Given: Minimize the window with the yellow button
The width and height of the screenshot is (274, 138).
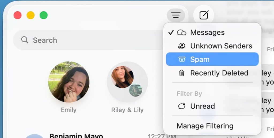Looking at the screenshot, I should 31,15.
